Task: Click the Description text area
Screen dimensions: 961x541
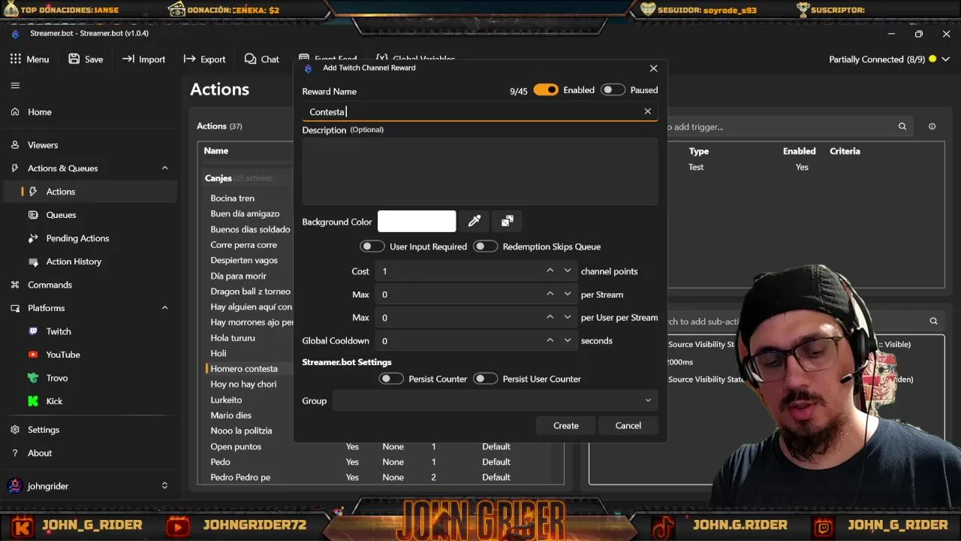Action: [x=480, y=171]
